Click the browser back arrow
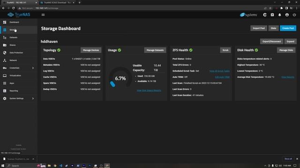This screenshot has width=300, height=168. pos(3,8)
